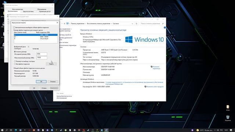Click the search magnifier in Control Panel search

[163, 23]
